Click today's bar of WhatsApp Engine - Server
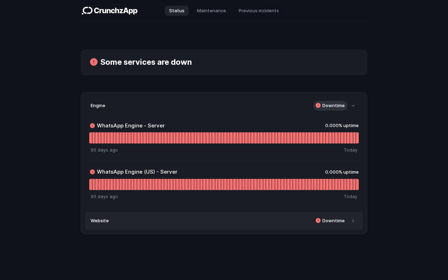Image resolution: width=448 pixels, height=280 pixels. tap(357, 138)
